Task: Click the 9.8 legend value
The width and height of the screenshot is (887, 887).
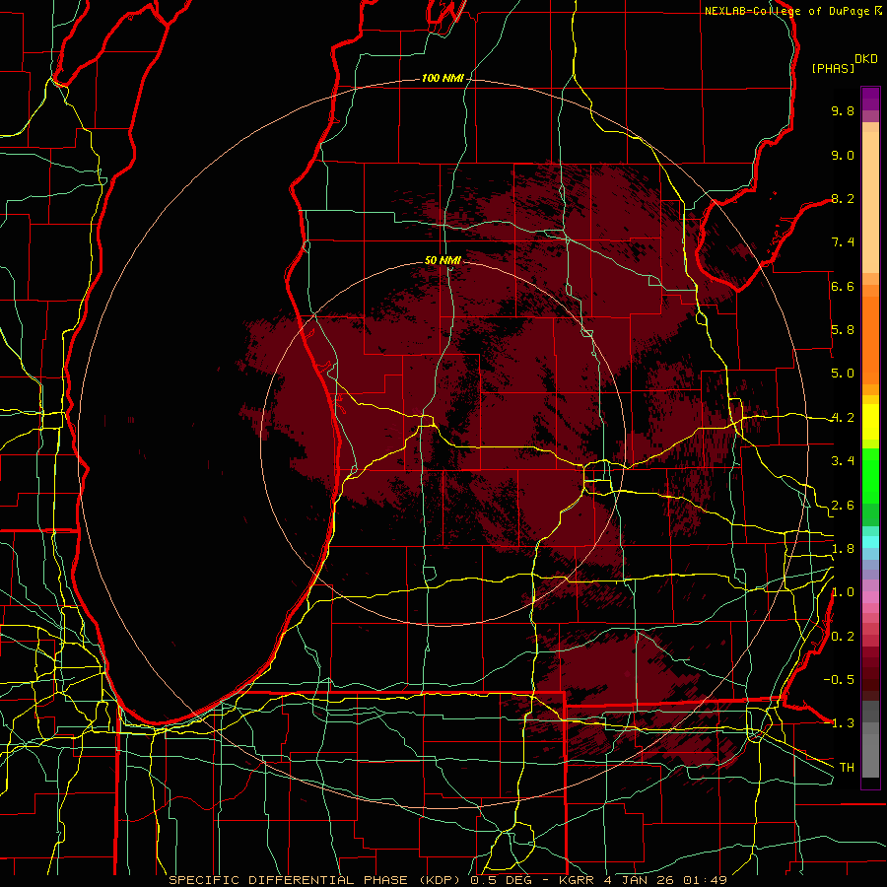Action: pyautogui.click(x=843, y=110)
